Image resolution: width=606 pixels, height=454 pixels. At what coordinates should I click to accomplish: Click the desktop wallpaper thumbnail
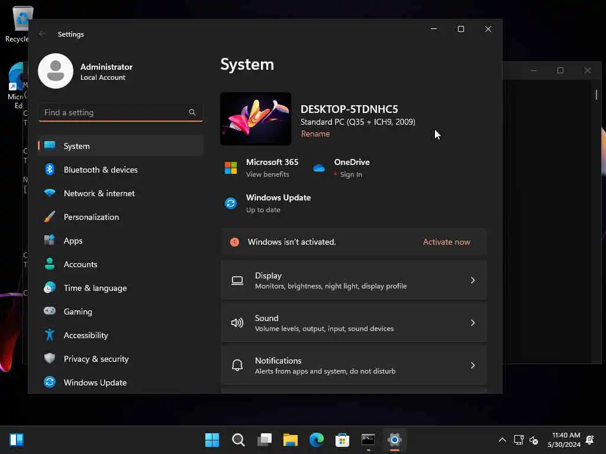(256, 118)
